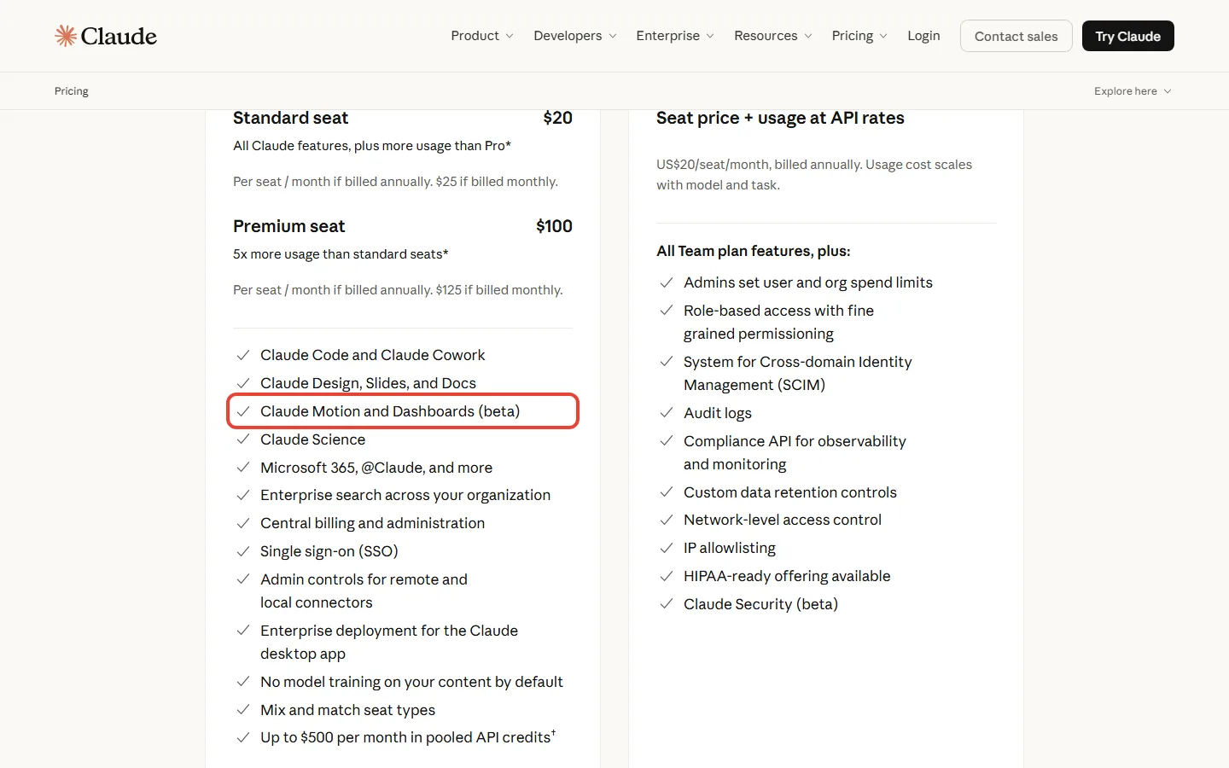Click checkmark beside Microsoft 365, @Claude, and more
Viewport: 1229px width, 768px height.
[x=243, y=468]
